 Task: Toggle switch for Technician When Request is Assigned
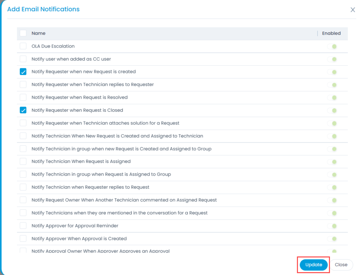pyautogui.click(x=332, y=162)
